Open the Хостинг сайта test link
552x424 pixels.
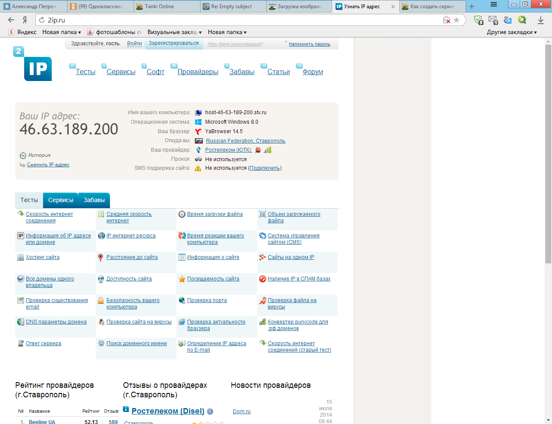tap(43, 257)
